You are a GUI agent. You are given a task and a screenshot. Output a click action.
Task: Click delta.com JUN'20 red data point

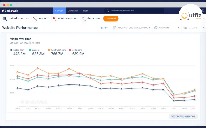pyautogui.click(x=195, y=96)
